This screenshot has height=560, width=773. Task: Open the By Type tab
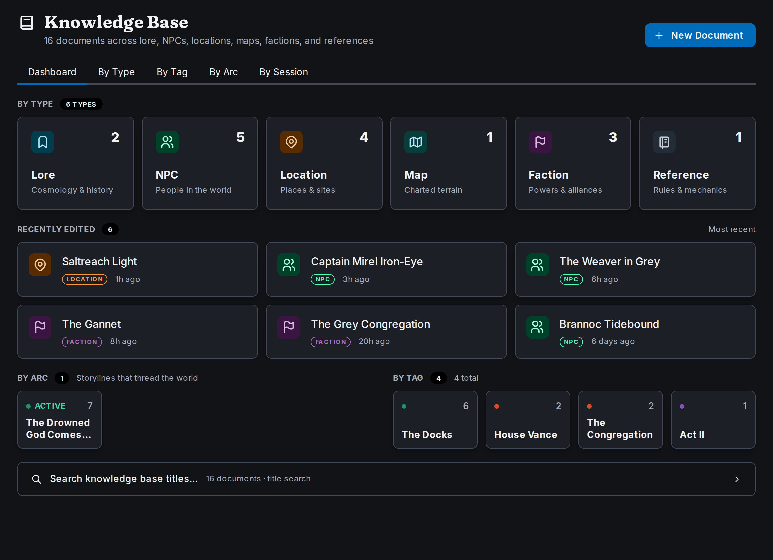click(x=116, y=72)
